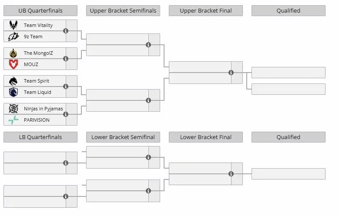
Task: Click the MOUZ heart logo
Action: [x=13, y=64]
